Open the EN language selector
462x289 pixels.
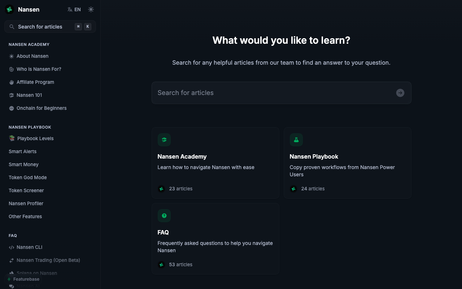click(x=74, y=9)
